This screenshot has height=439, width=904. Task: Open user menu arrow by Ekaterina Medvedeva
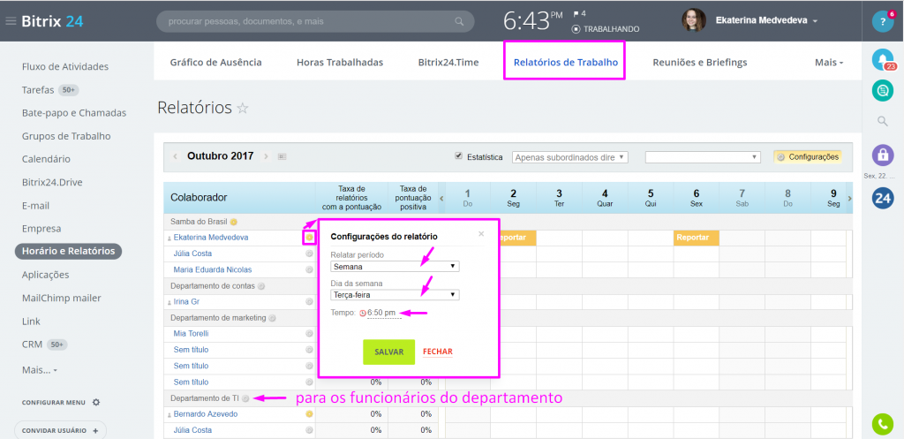point(815,21)
